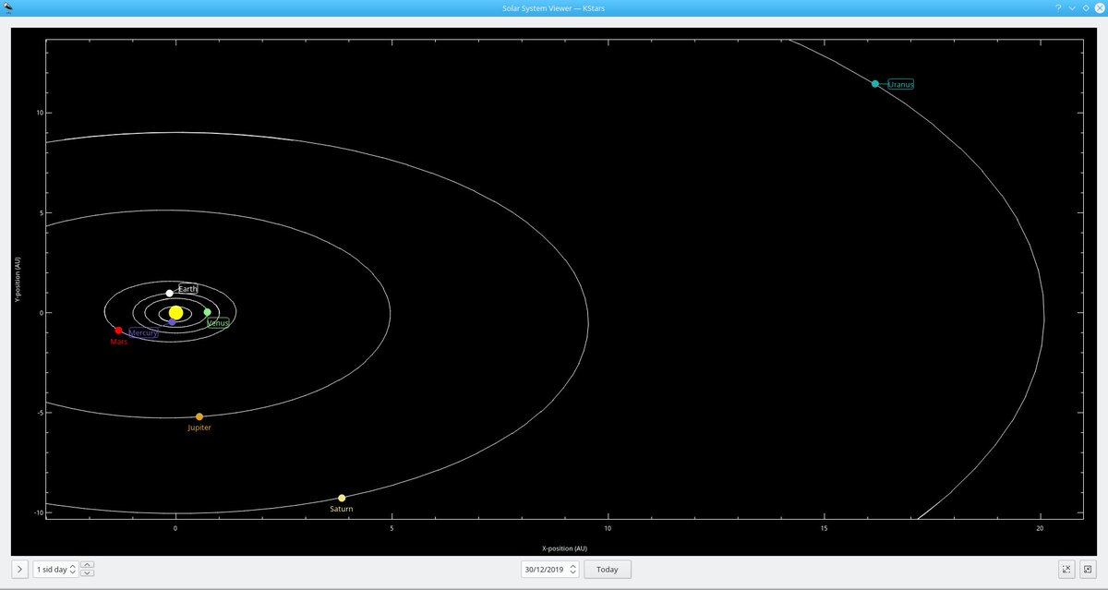Open the KStars app icon menu in the title bar
The width and height of the screenshot is (1108, 590).
(x=7, y=6)
